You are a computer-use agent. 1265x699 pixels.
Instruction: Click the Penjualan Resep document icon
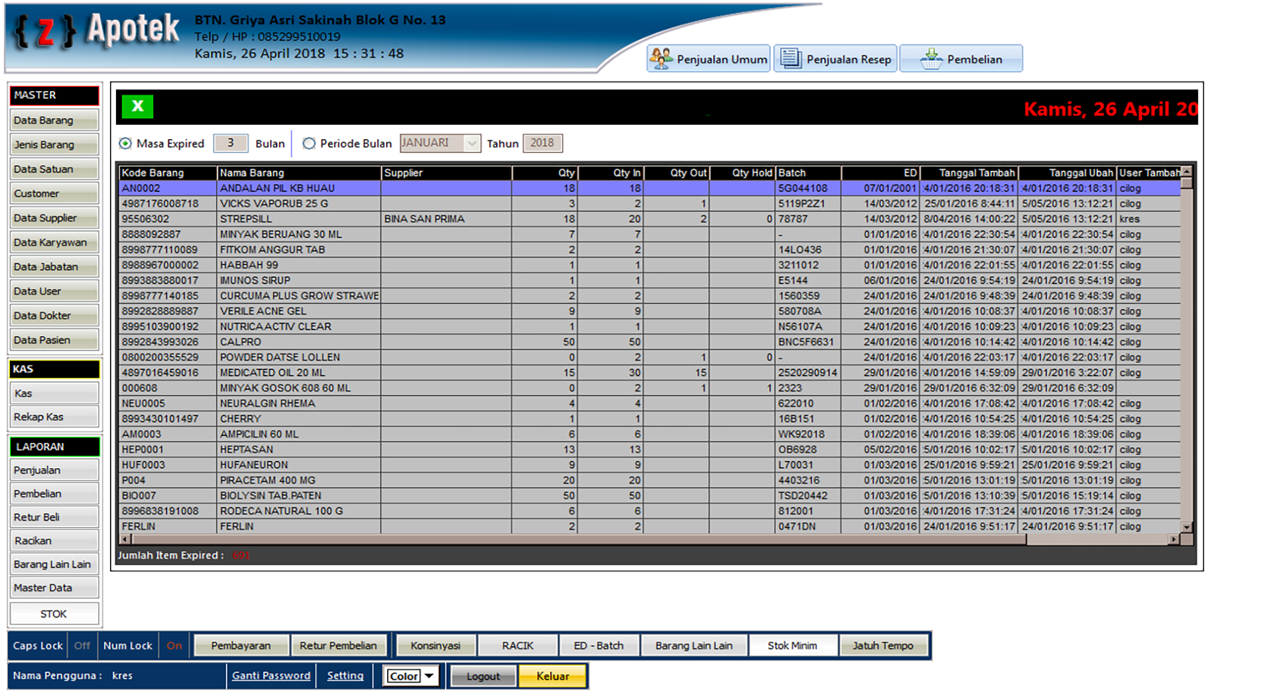pos(790,58)
